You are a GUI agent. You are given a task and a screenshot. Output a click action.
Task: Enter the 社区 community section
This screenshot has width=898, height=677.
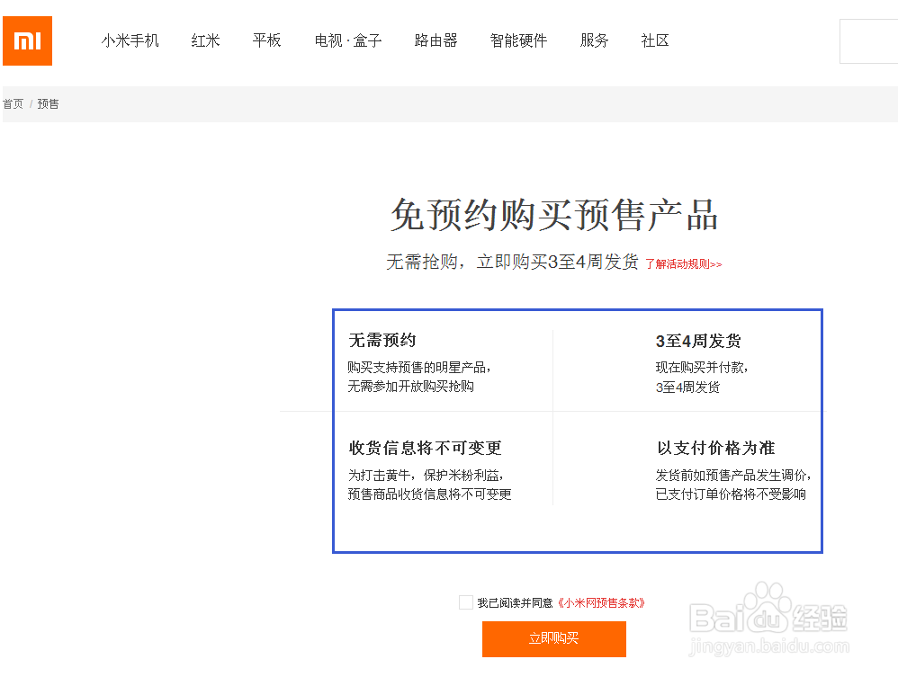click(654, 40)
